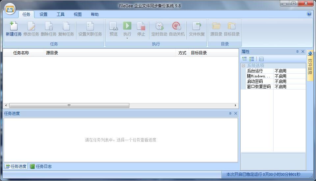Click the 自动关机 power icon

176,26
